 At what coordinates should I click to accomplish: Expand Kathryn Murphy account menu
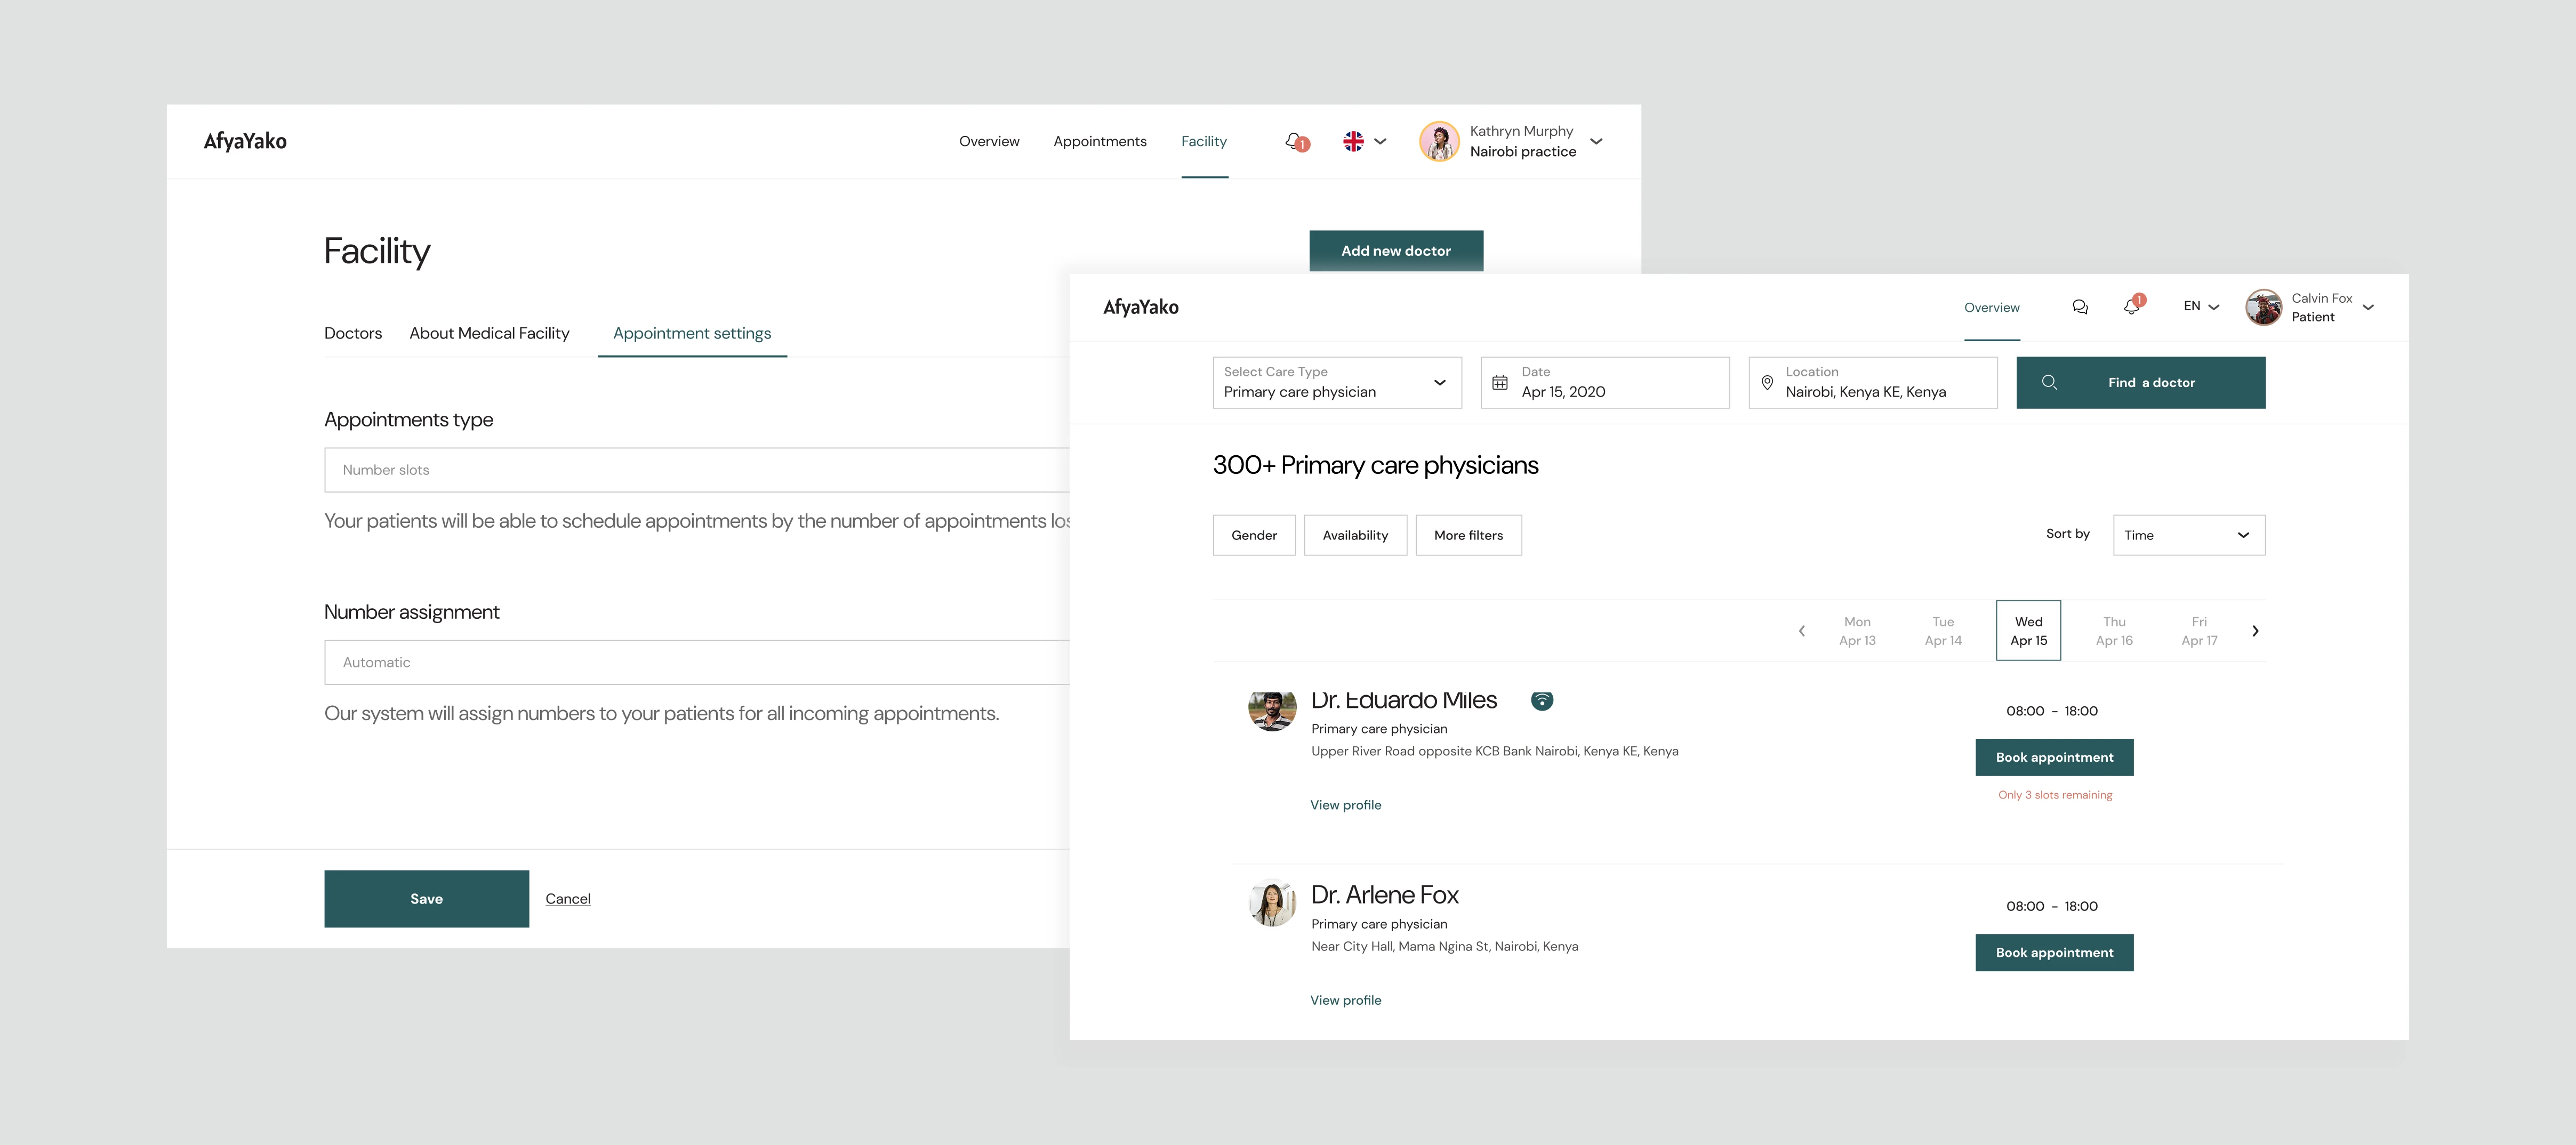click(x=1596, y=141)
